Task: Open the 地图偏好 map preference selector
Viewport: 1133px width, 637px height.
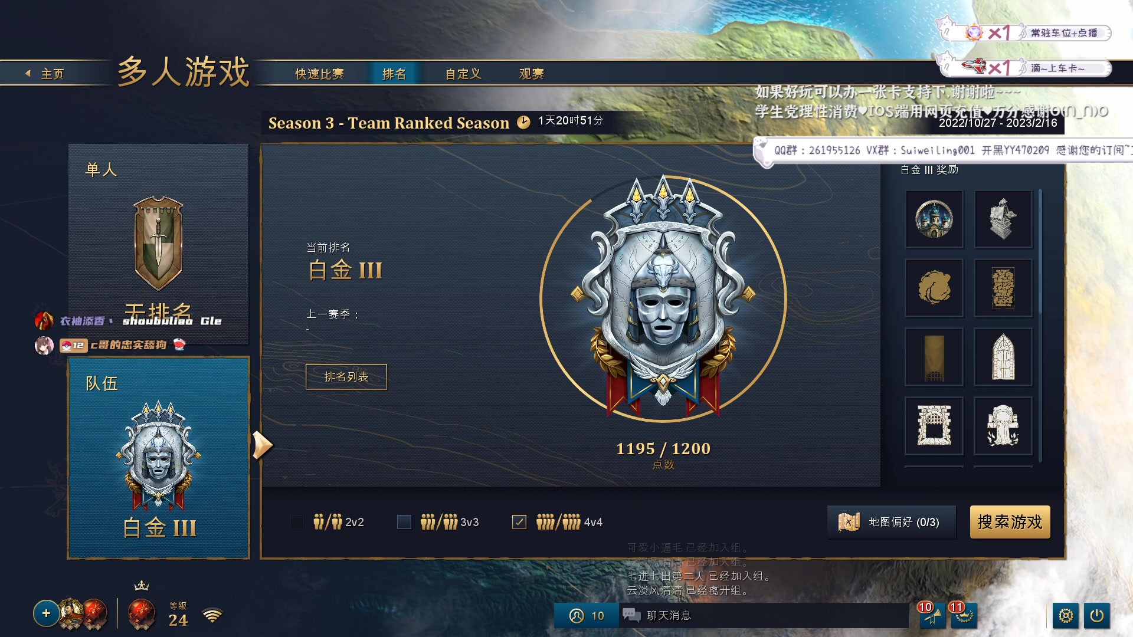Action: [x=891, y=522]
